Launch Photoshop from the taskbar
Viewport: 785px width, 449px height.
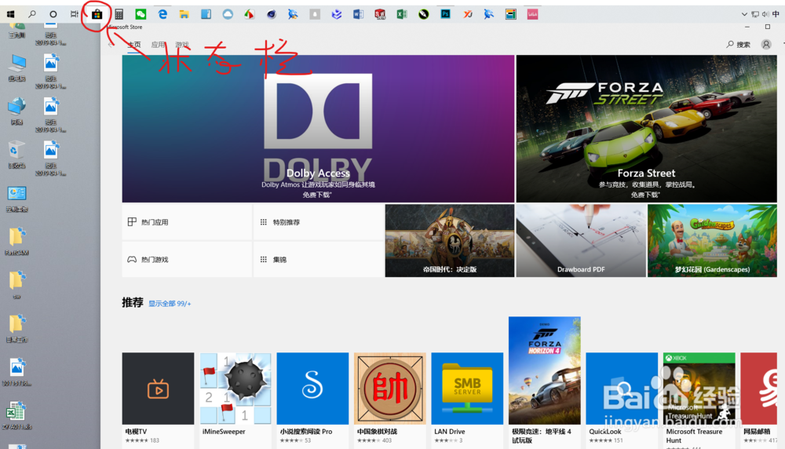click(x=446, y=14)
